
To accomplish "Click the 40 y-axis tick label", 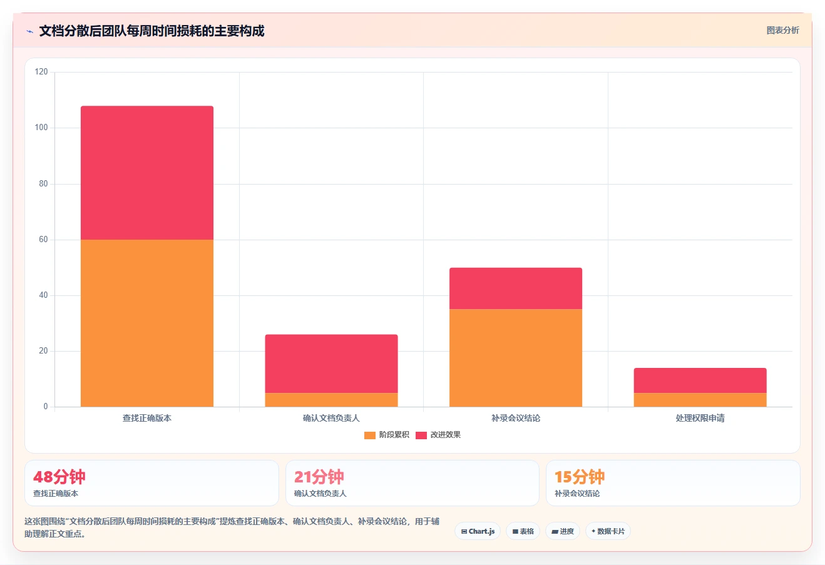I will pos(43,295).
